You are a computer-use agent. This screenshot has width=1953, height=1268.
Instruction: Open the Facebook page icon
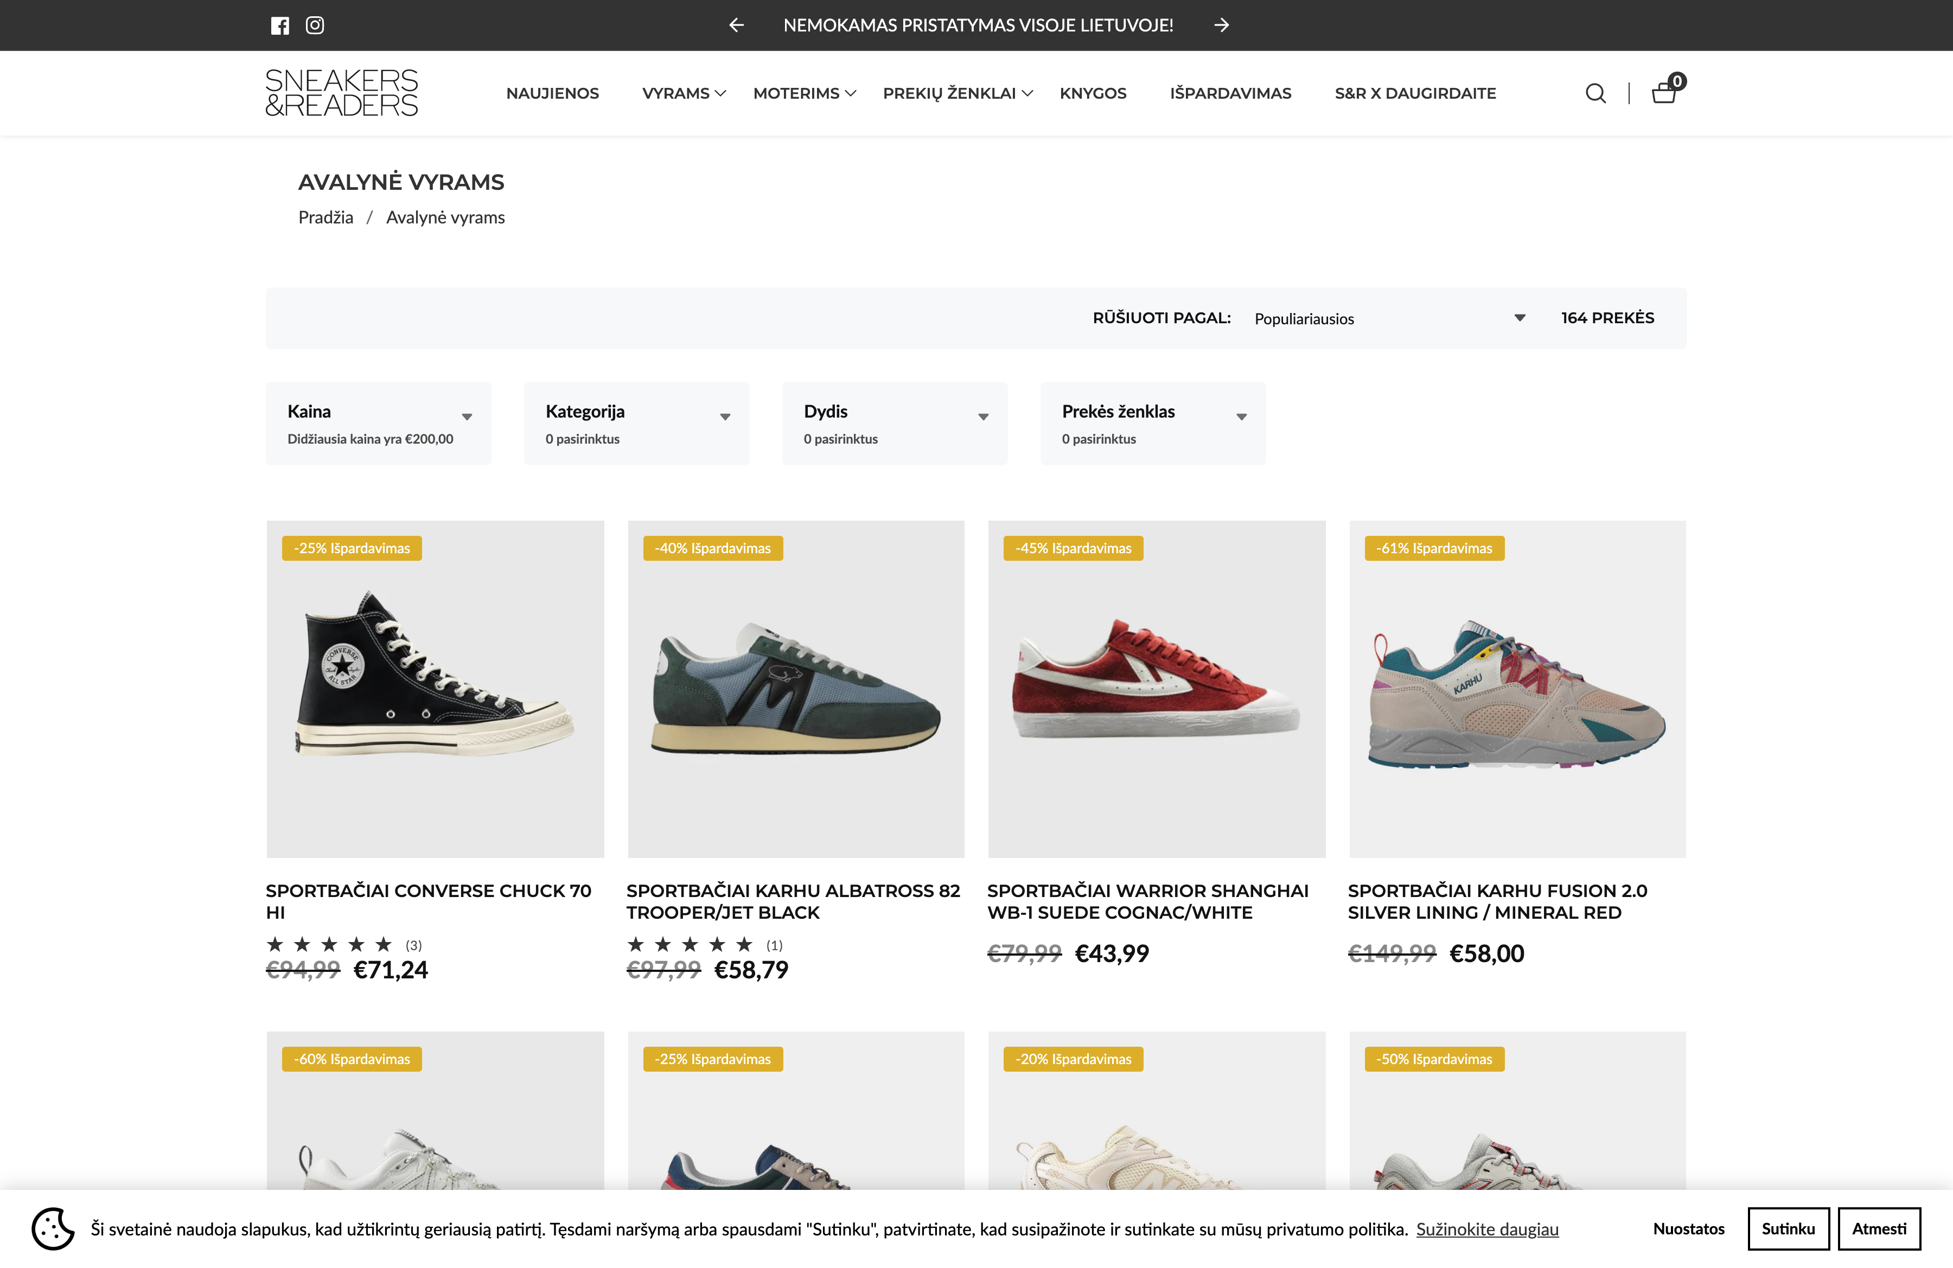(280, 25)
